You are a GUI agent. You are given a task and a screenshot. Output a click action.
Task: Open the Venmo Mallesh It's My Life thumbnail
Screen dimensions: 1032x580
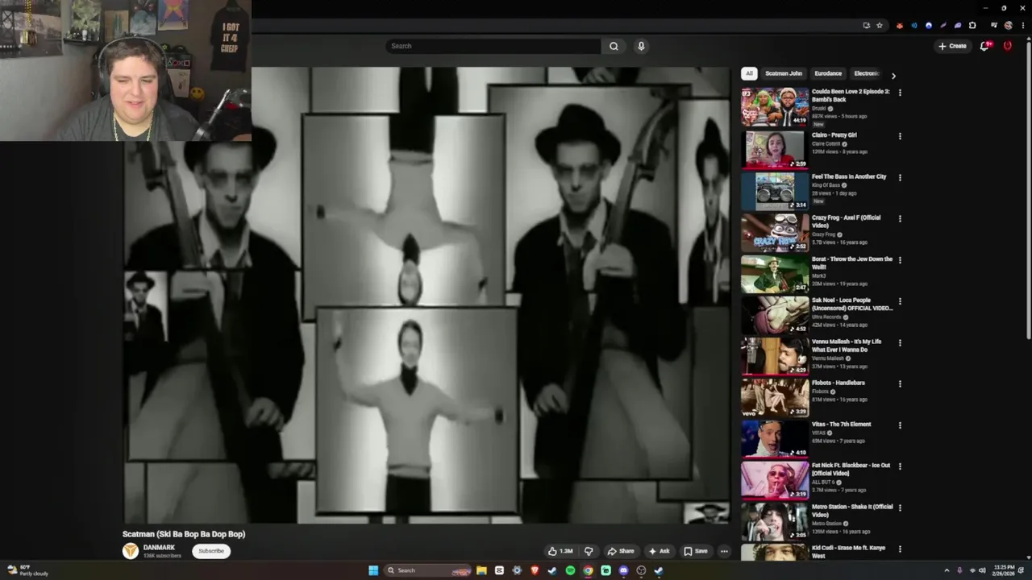pyautogui.click(x=775, y=356)
